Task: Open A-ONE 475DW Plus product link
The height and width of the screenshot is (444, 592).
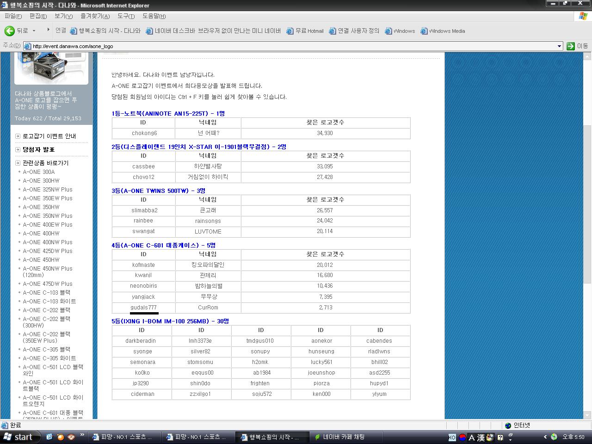Action: 48,284
